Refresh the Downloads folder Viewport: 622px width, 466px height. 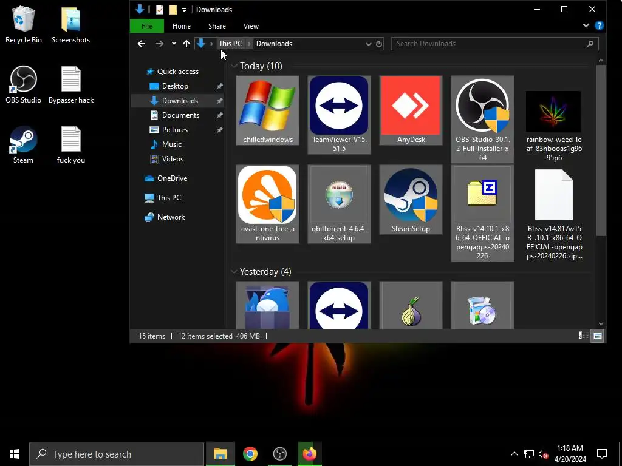(x=379, y=44)
